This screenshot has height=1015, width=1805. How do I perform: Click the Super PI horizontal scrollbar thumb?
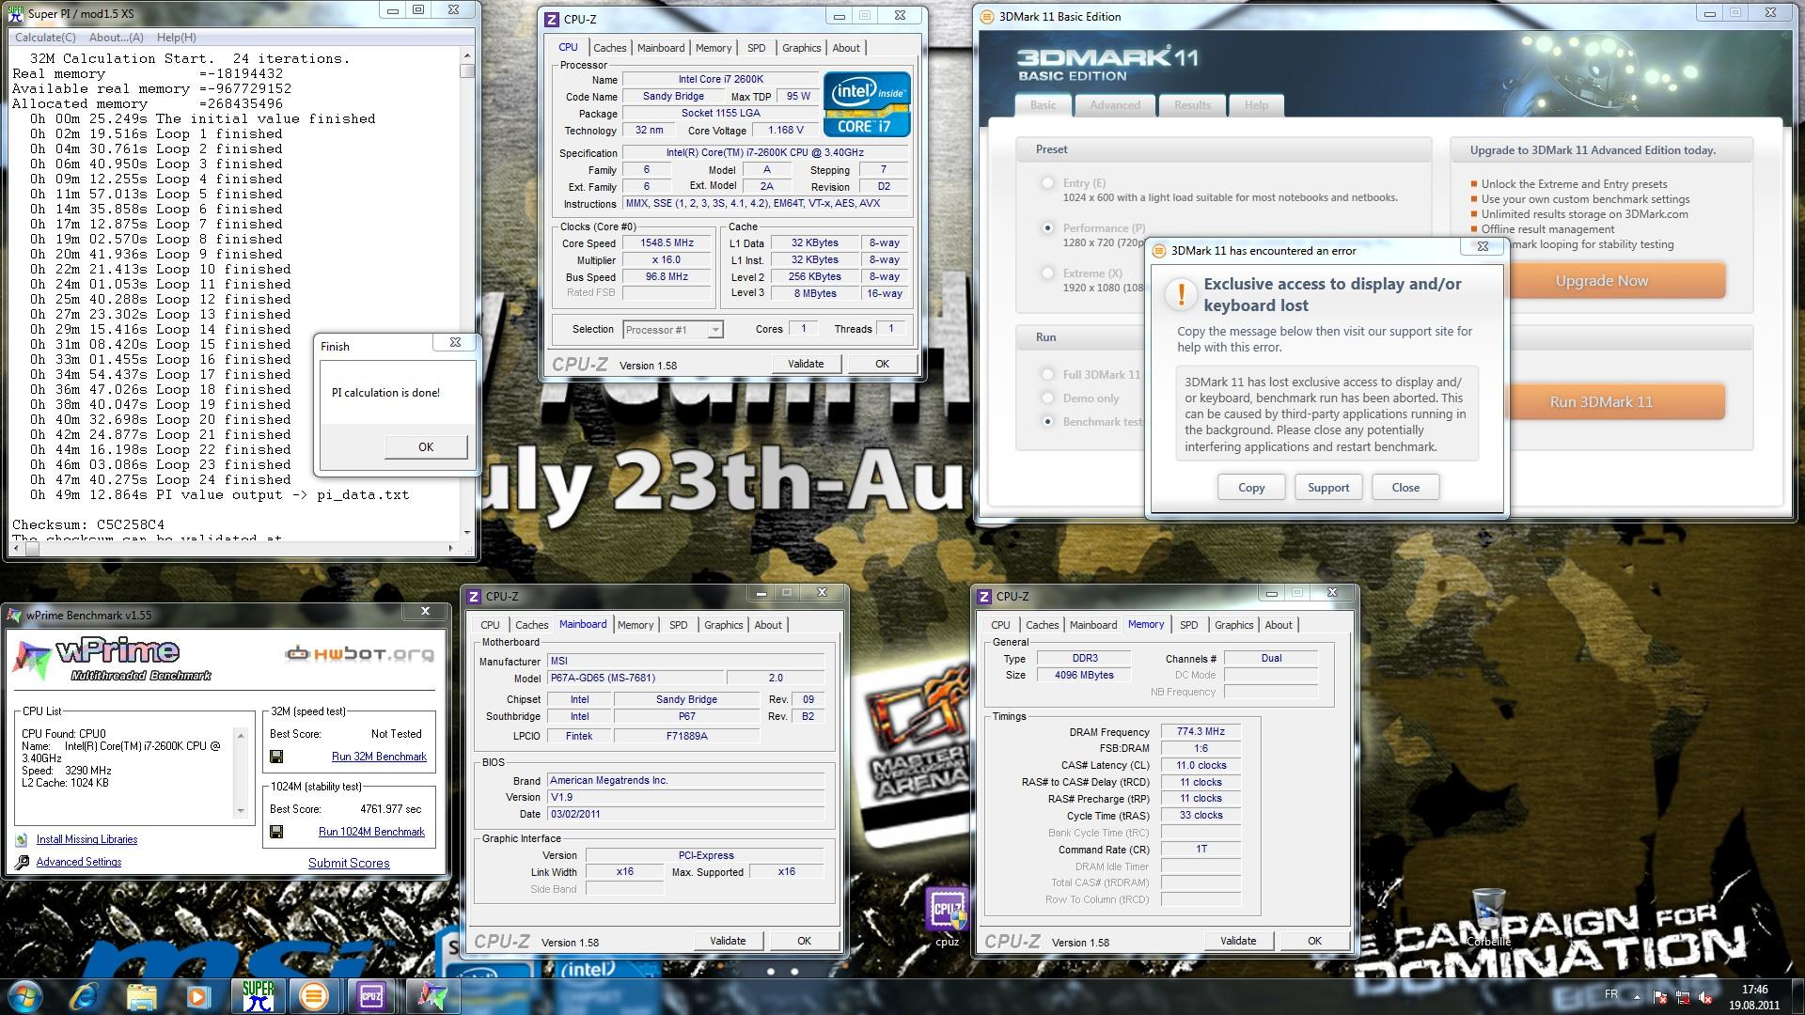point(32,548)
